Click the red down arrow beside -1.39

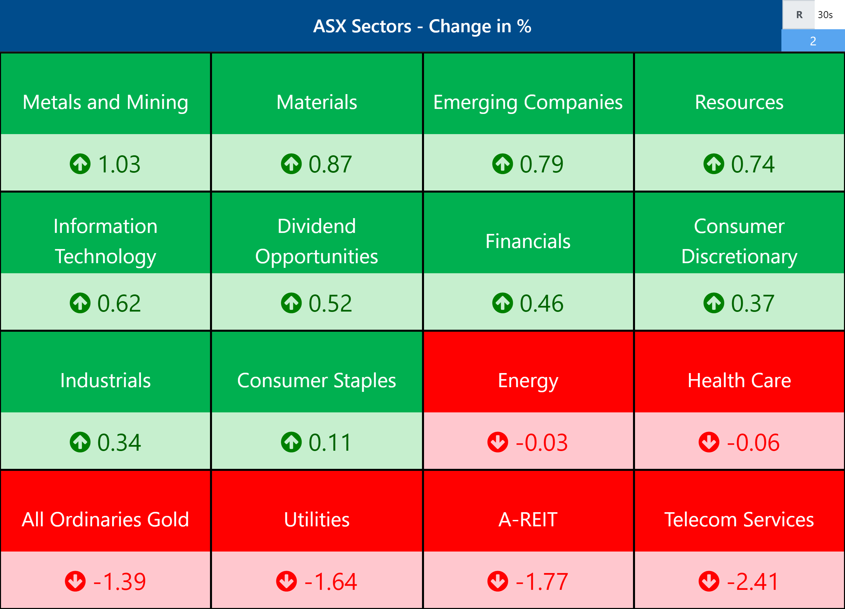(x=75, y=581)
